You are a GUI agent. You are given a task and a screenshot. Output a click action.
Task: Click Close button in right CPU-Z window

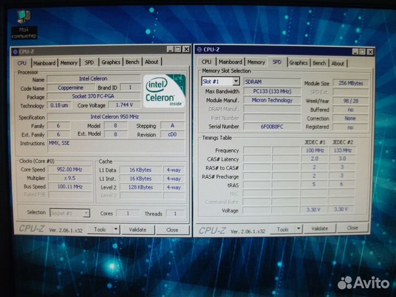point(353,228)
